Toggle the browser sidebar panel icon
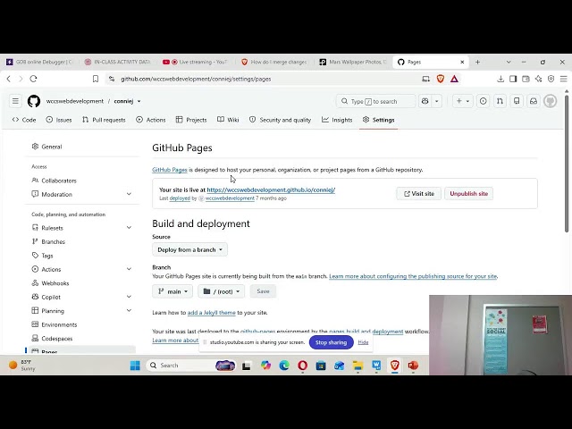Screen dimensions: 572x429 (x=513, y=79)
